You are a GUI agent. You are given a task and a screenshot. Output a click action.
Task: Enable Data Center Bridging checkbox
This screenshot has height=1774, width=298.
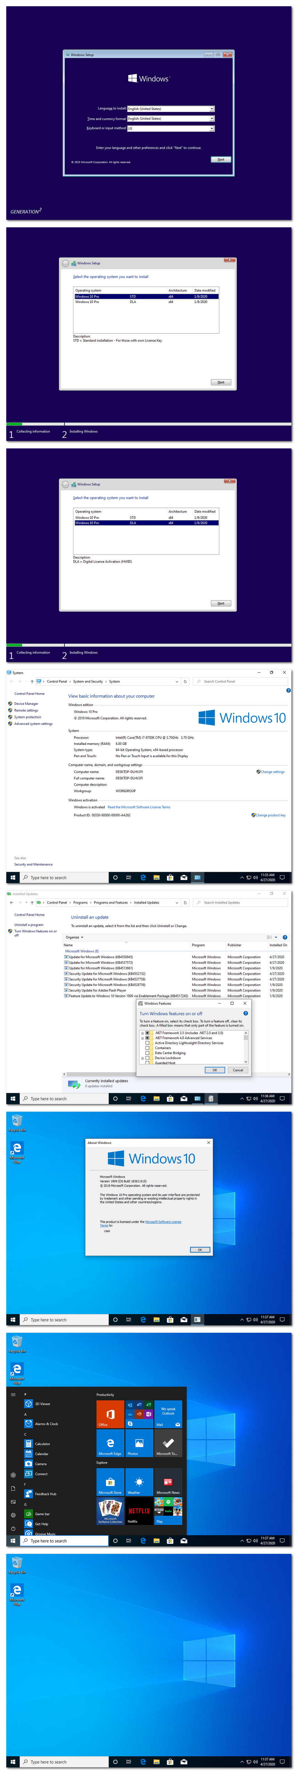(147, 1053)
